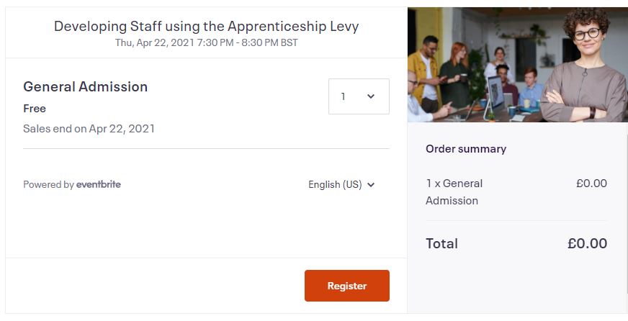
Task: Click the Order summary heading
Action: [x=466, y=149]
